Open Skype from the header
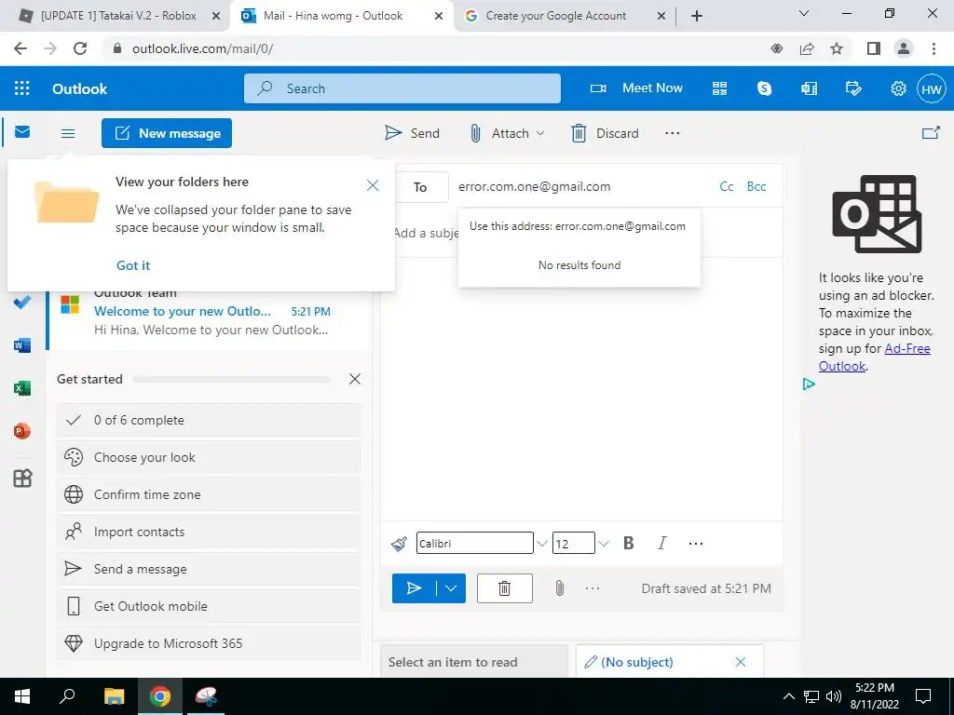The height and width of the screenshot is (715, 954). [764, 88]
